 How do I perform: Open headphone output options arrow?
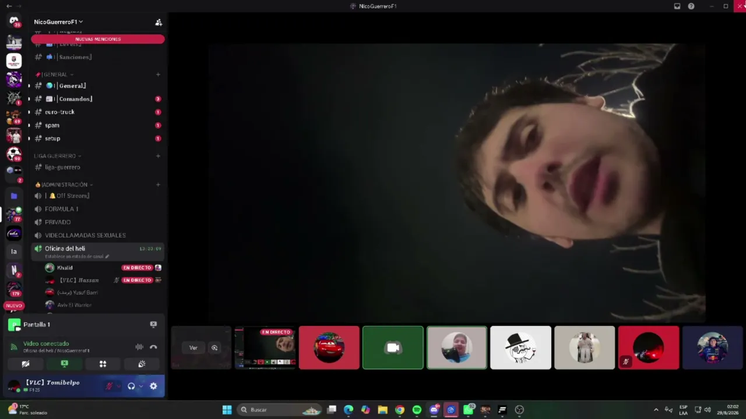pos(140,386)
